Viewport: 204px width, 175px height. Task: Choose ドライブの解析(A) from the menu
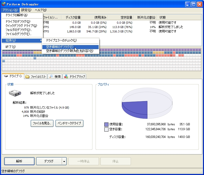(x=22, y=15)
